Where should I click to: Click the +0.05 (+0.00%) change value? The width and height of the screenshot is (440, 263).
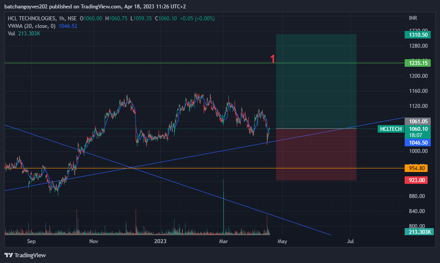pyautogui.click(x=197, y=19)
